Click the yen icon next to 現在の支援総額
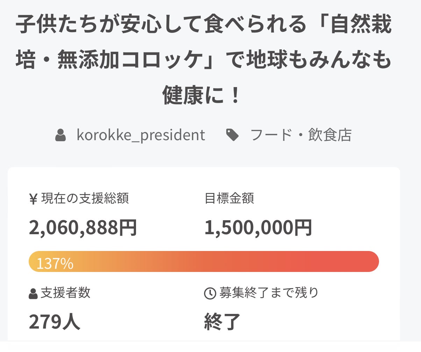 (x=33, y=199)
